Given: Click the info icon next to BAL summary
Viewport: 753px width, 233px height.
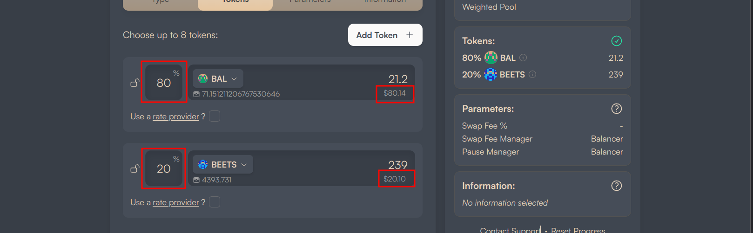Looking at the screenshot, I should (x=523, y=58).
